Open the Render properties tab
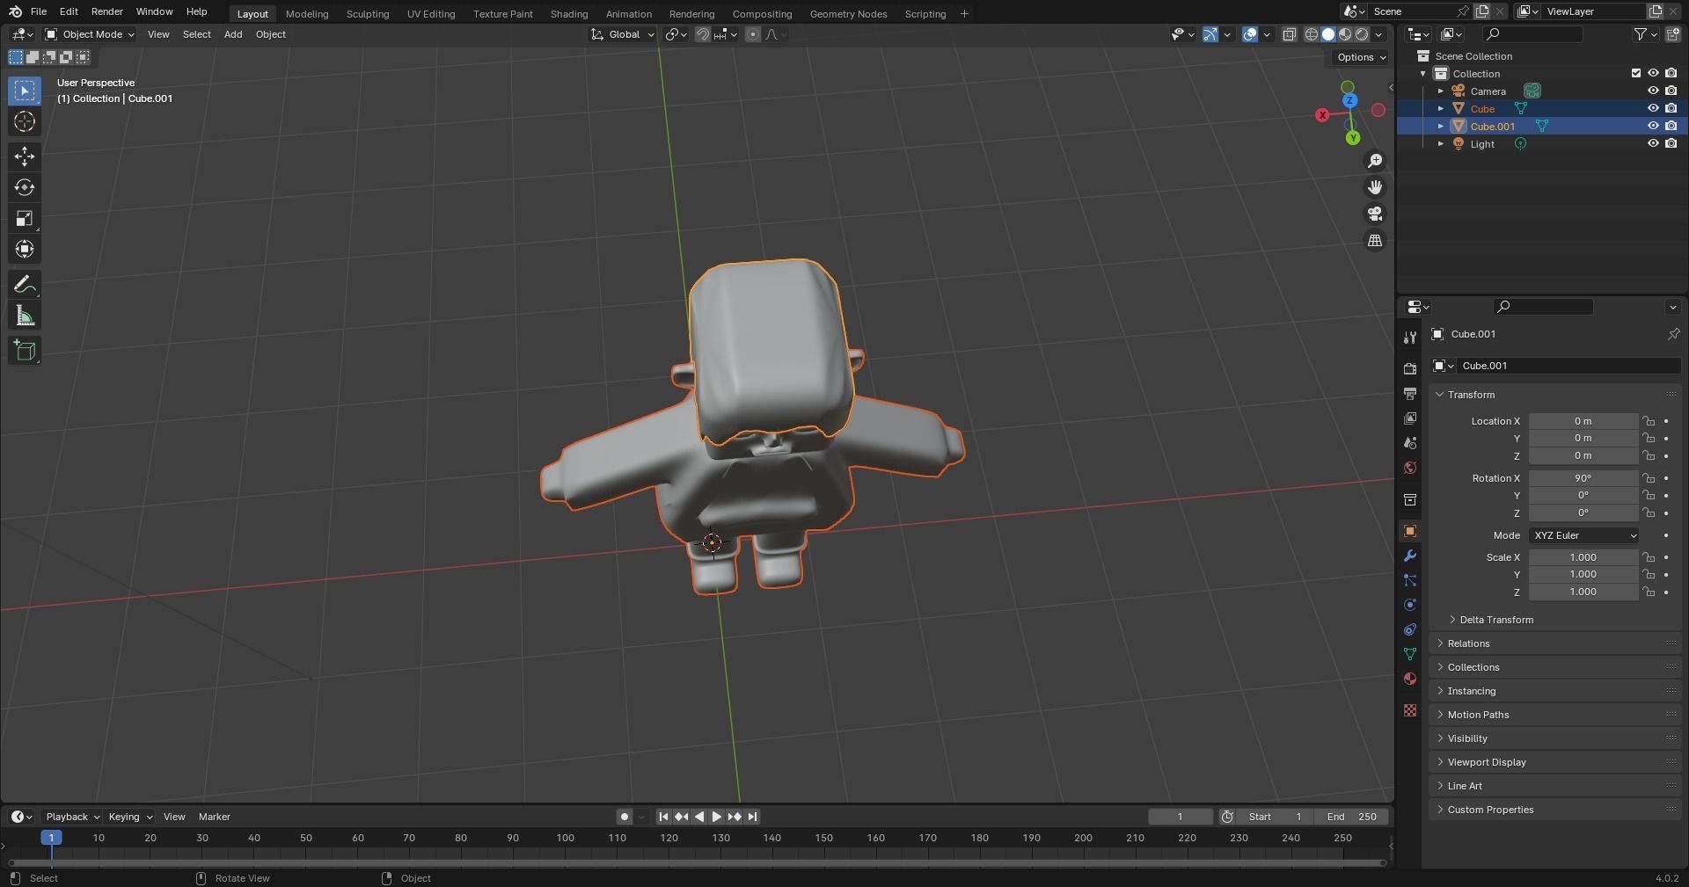The image size is (1689, 887). [1409, 368]
